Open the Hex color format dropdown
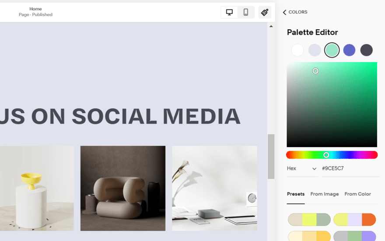The width and height of the screenshot is (385, 241). [x=302, y=169]
